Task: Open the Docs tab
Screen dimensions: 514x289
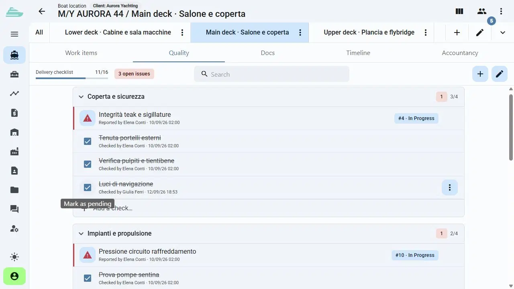Action: click(x=268, y=53)
